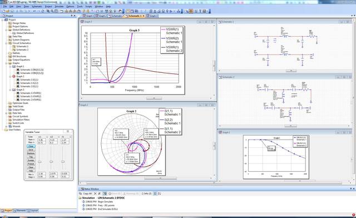
Task: Expand the Wizards node in project tree
Action: coord(6,126)
